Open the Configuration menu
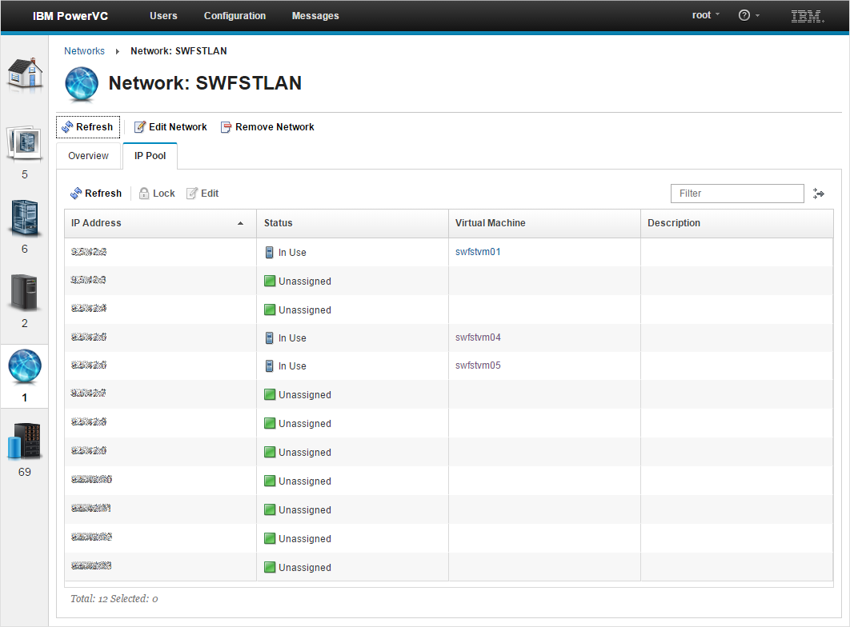The height and width of the screenshot is (627, 850). [x=235, y=16]
